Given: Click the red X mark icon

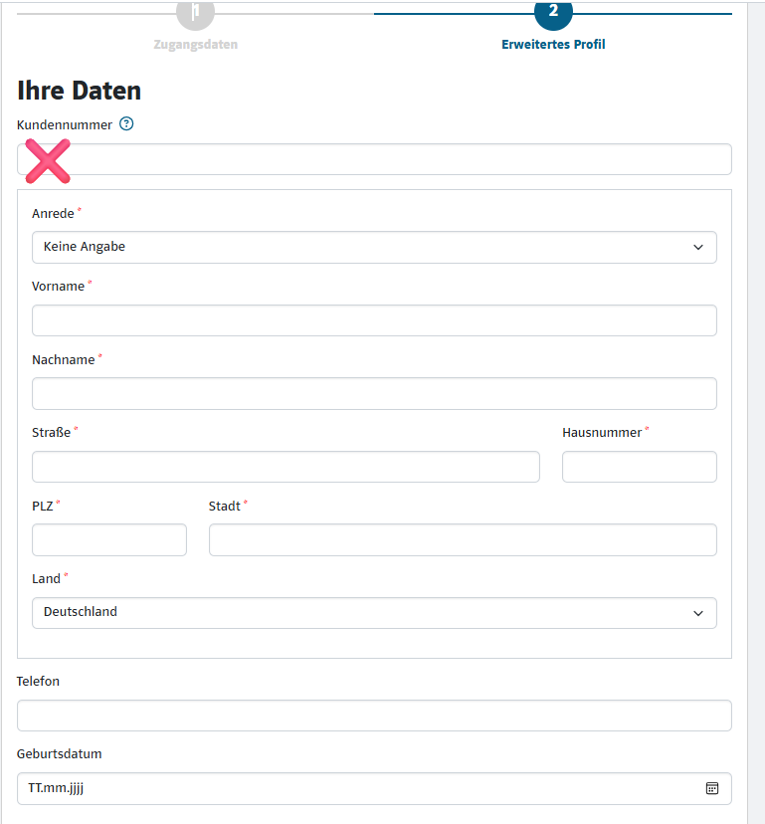Looking at the screenshot, I should click(48, 161).
